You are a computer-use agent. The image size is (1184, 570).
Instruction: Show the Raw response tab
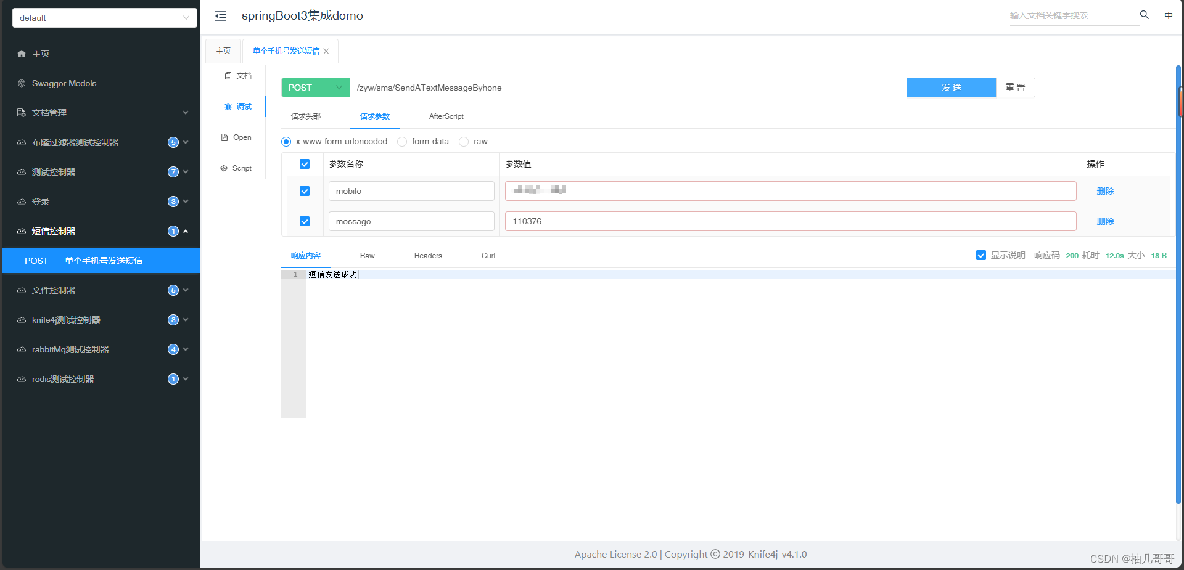point(368,256)
